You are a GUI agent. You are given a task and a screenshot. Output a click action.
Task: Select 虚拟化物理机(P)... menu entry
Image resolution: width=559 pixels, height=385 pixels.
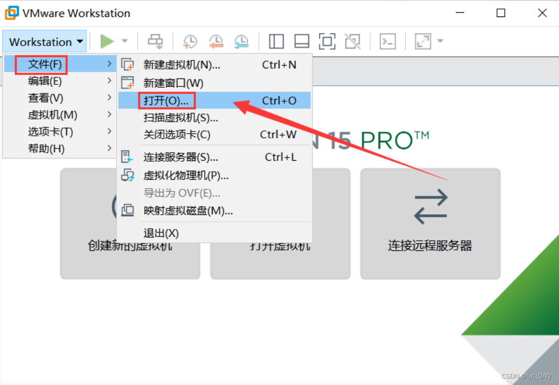[215, 176]
